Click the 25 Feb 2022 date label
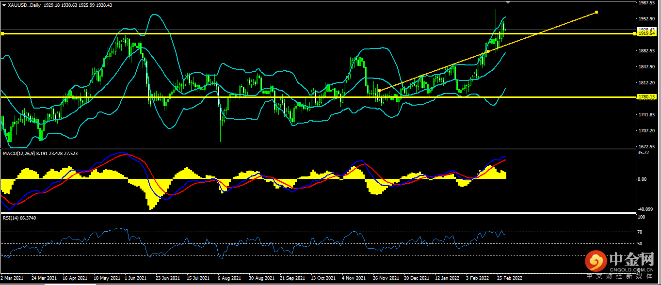 click(x=510, y=278)
